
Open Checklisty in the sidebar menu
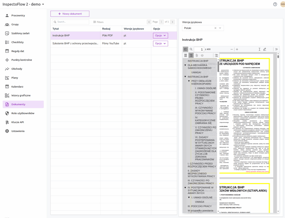pos(17,42)
